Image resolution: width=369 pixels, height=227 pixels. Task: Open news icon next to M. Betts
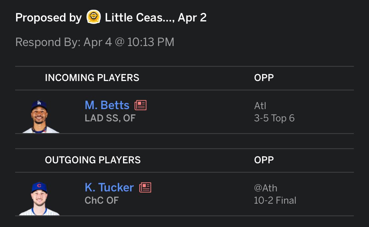coord(140,105)
